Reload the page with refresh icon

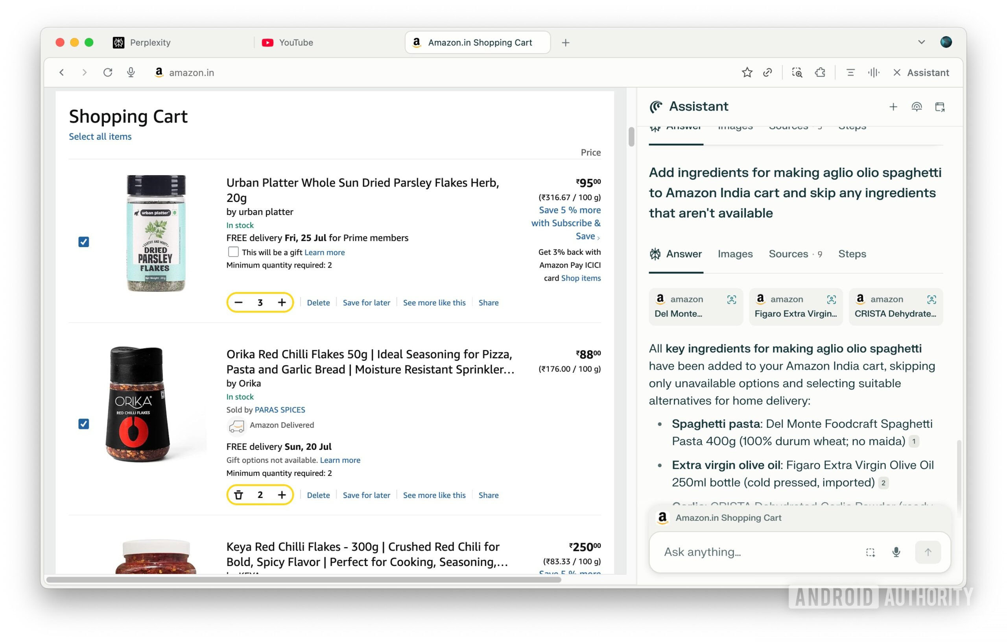pos(107,72)
